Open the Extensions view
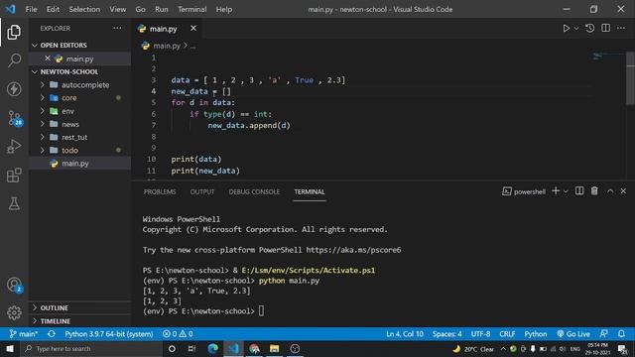The width and height of the screenshot is (635, 357). [x=14, y=176]
